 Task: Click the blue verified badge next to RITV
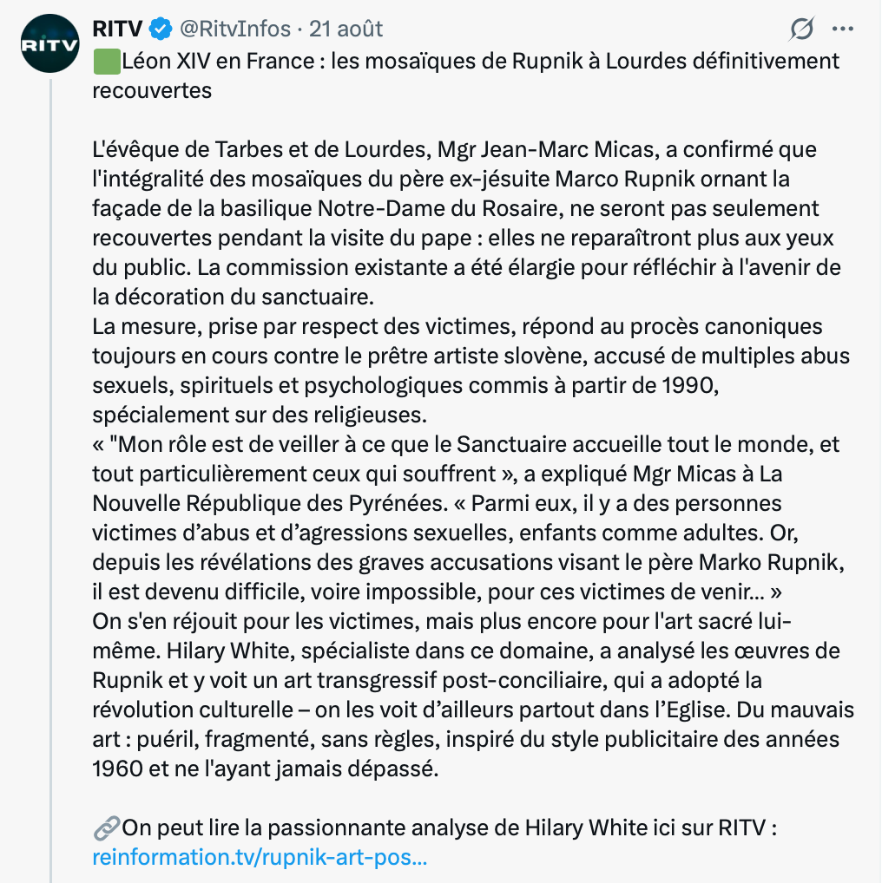tap(161, 29)
